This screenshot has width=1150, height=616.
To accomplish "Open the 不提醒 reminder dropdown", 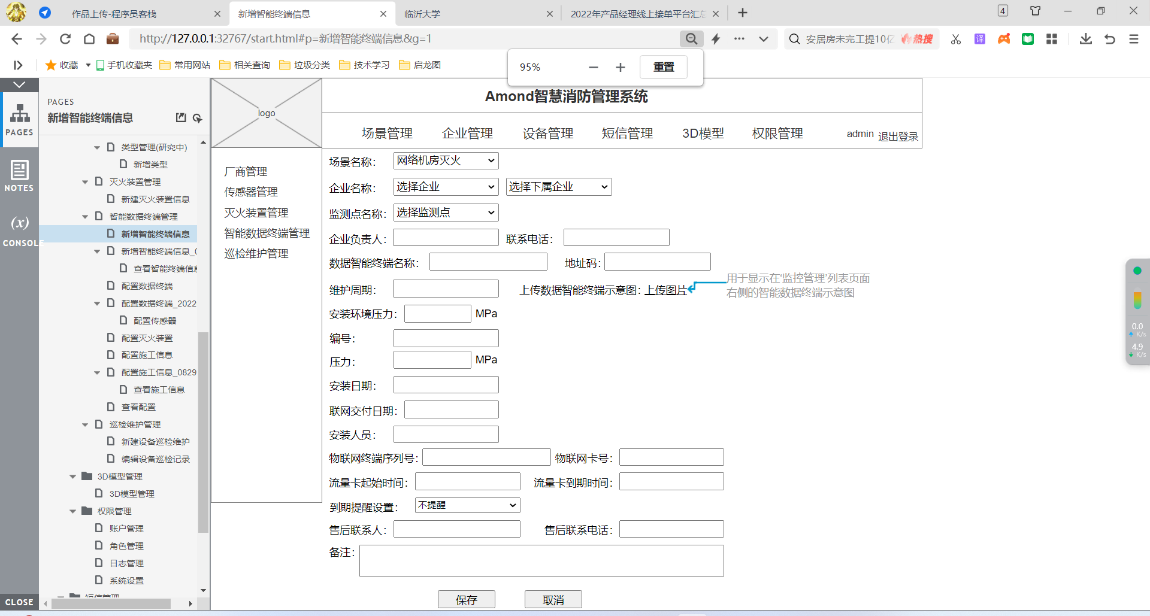I will 468,505.
